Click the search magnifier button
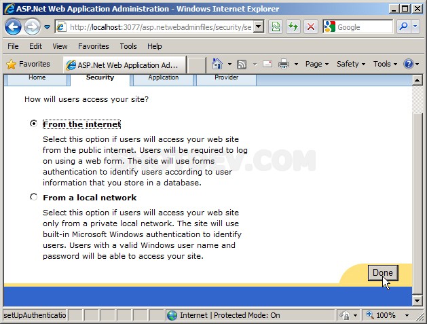 pyautogui.click(x=403, y=26)
